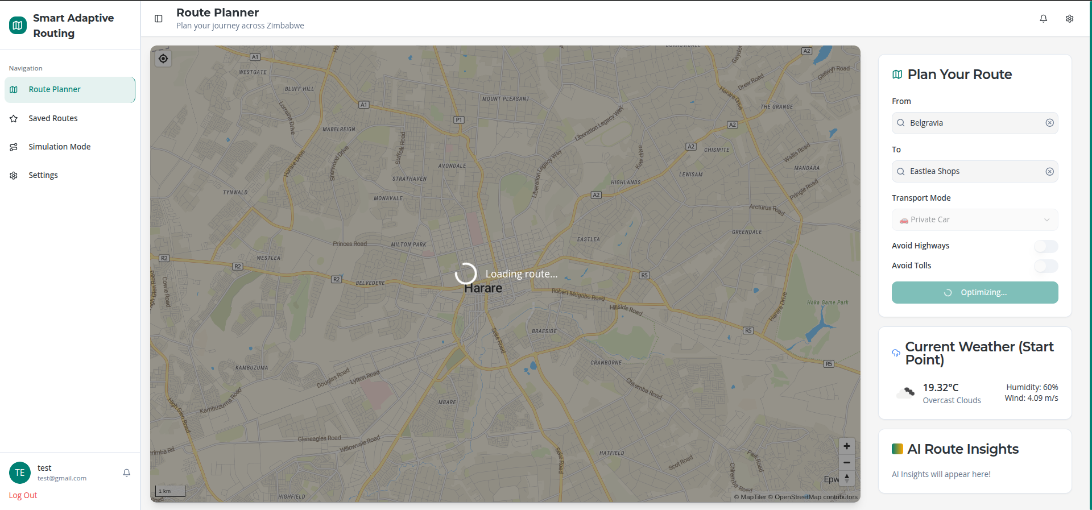Open the settings gear in top bar

[1069, 19]
